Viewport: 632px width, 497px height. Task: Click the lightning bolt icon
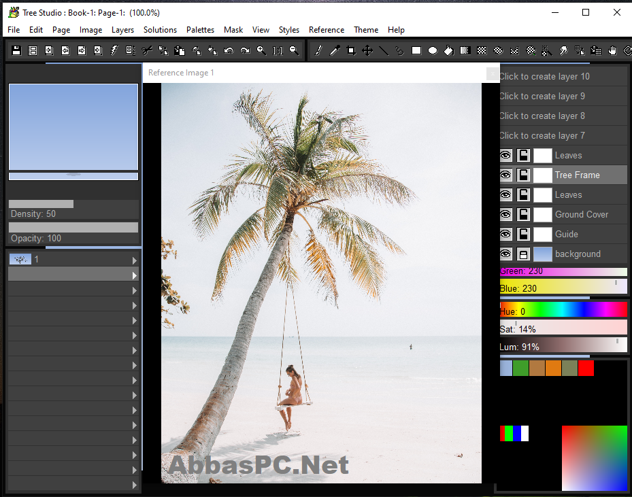[x=114, y=50]
